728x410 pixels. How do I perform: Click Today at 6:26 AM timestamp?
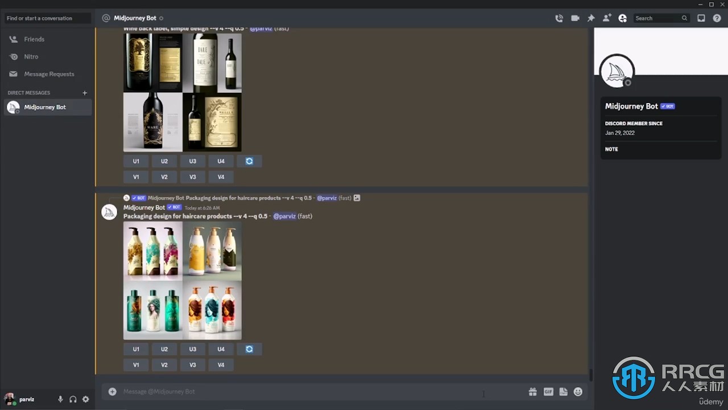pyautogui.click(x=202, y=208)
